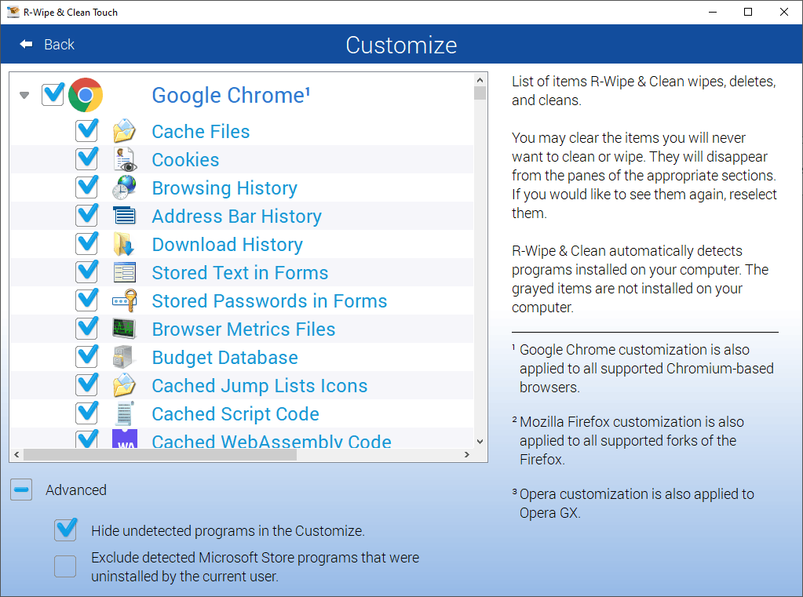This screenshot has width=803, height=597.
Task: Disable Hide undetected programs in the Customize
Action: coord(66,530)
